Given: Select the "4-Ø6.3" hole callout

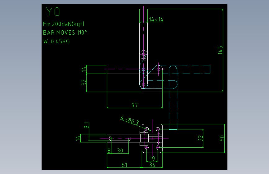Looking at the screenshot, I should [x=130, y=120].
